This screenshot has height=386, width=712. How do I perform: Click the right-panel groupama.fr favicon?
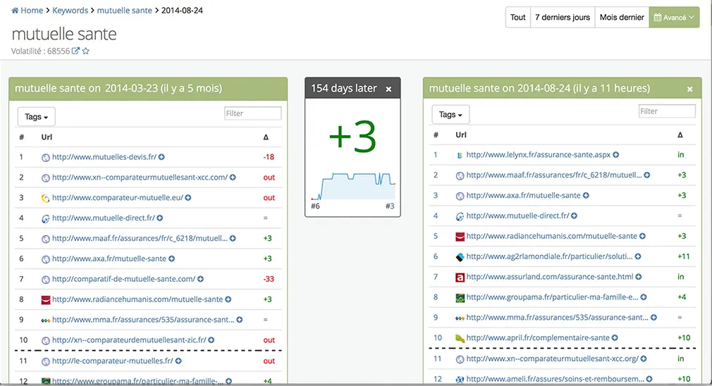pyautogui.click(x=460, y=297)
